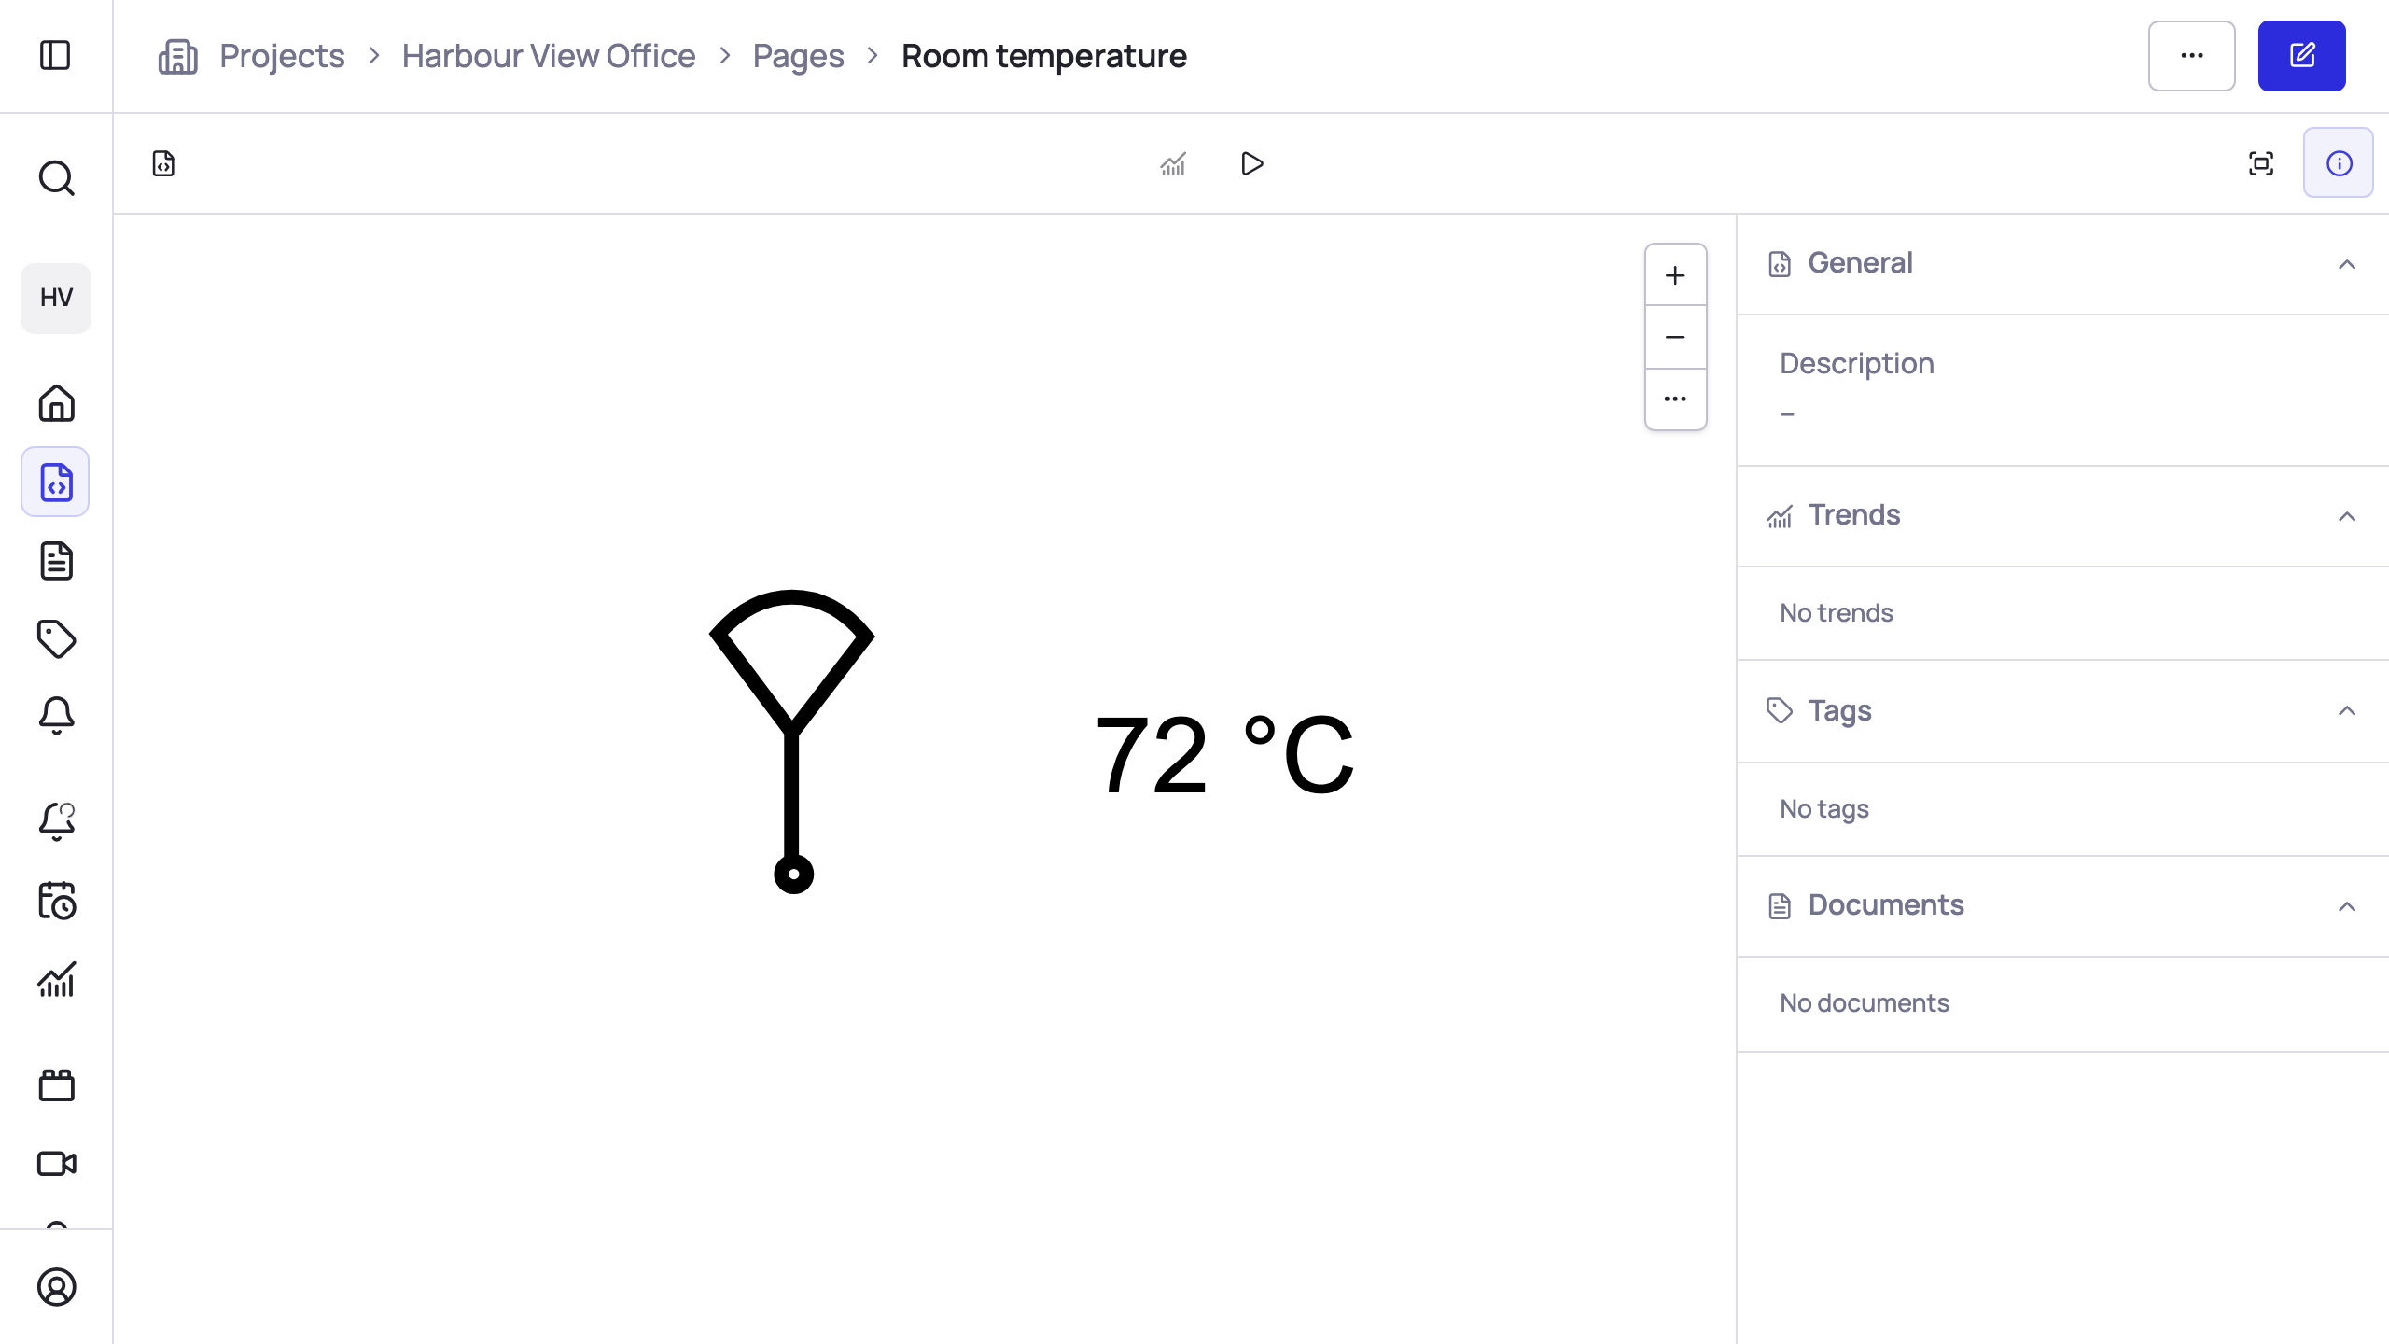Navigate to Pages breadcrumb

(x=798, y=56)
